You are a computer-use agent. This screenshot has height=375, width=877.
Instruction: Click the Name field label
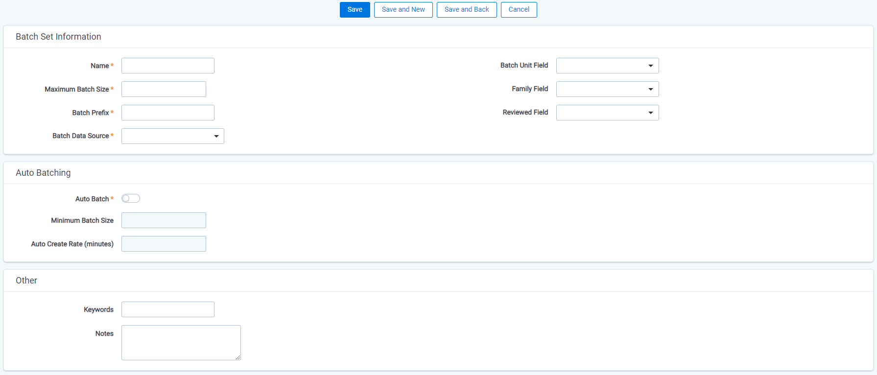(100, 66)
